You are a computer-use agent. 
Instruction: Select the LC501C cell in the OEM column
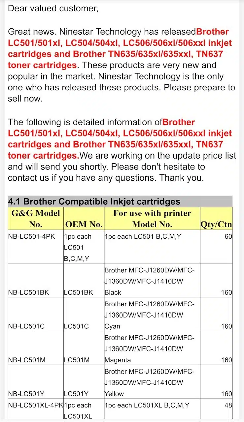[76, 326]
